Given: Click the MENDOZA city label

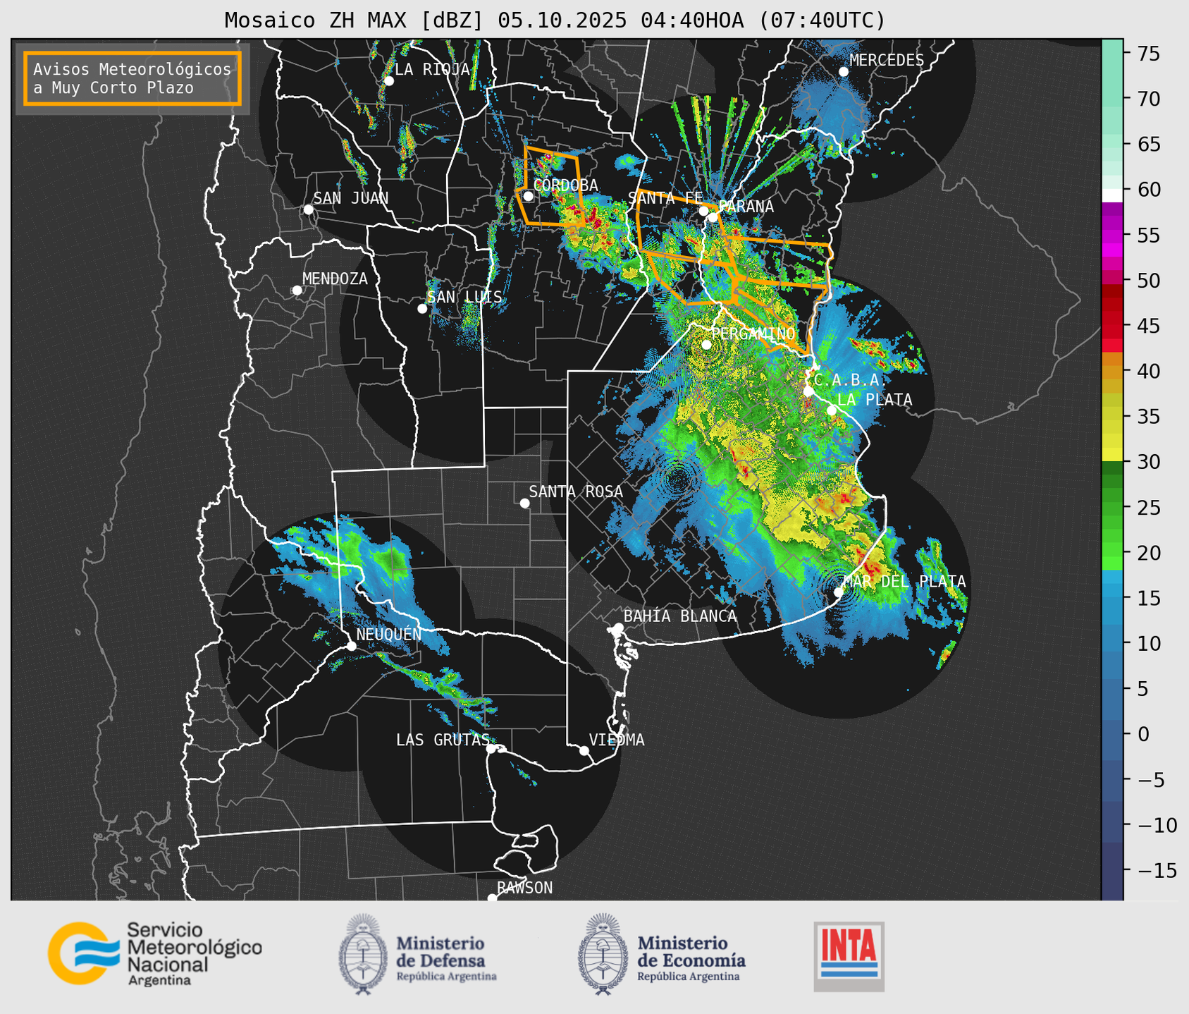Looking at the screenshot, I should [335, 279].
